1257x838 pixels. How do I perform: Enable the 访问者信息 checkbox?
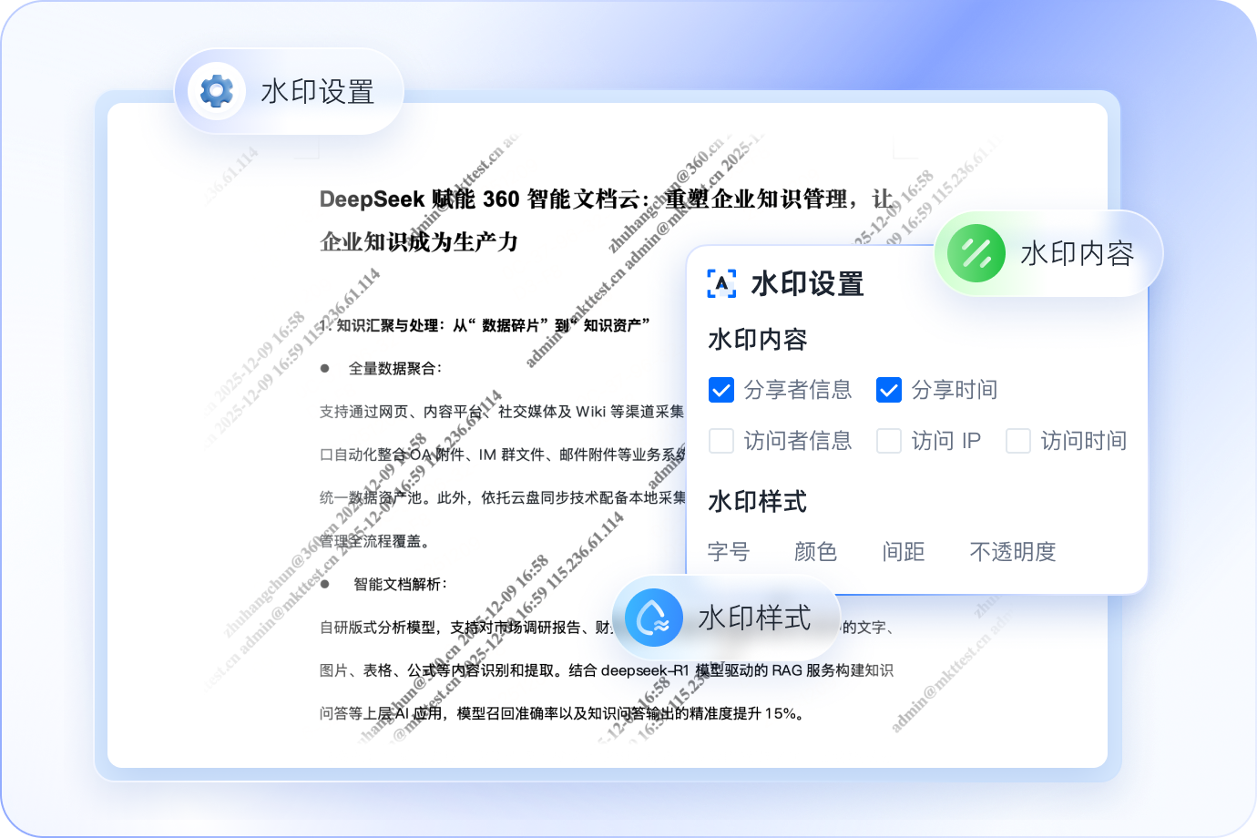click(721, 441)
